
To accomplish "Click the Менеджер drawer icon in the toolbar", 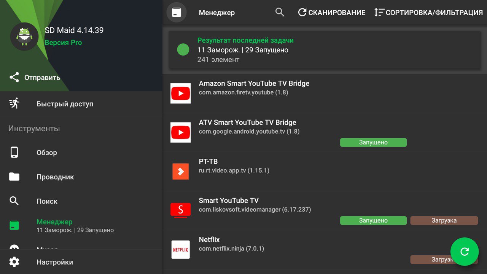I will 177,13.
